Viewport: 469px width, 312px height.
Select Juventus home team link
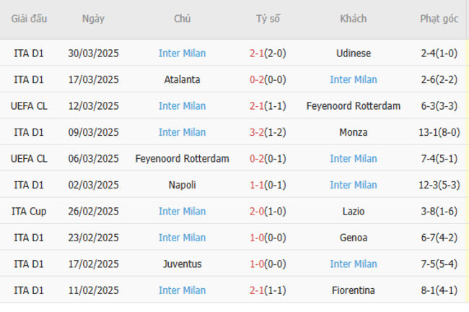click(x=182, y=264)
